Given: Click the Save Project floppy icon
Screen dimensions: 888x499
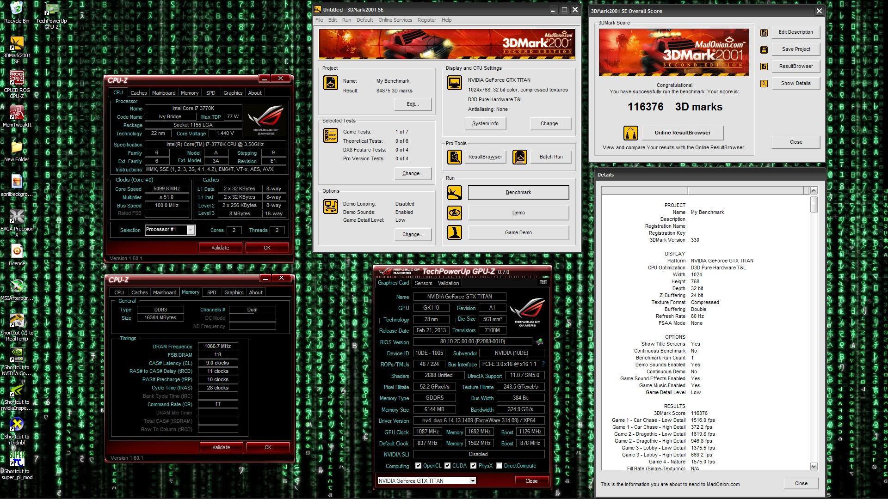Looking at the screenshot, I should [764, 49].
